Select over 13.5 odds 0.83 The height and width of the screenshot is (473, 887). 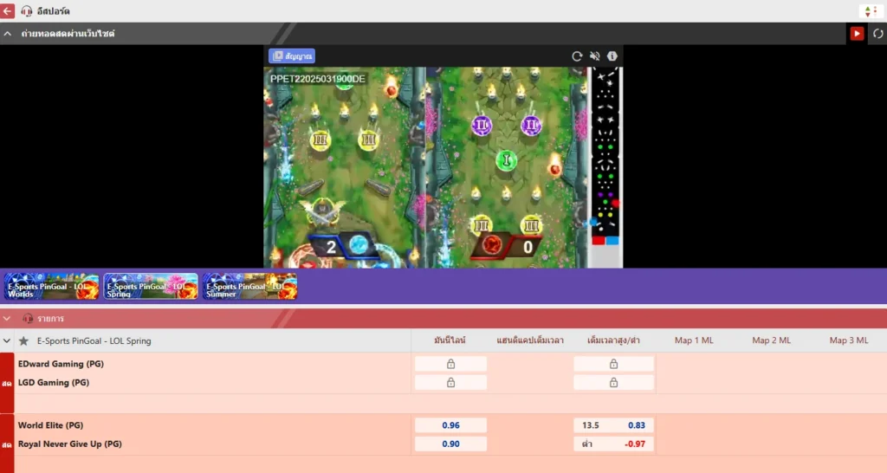point(614,424)
